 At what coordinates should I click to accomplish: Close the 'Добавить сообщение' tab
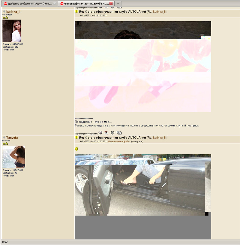(x=54, y=4)
